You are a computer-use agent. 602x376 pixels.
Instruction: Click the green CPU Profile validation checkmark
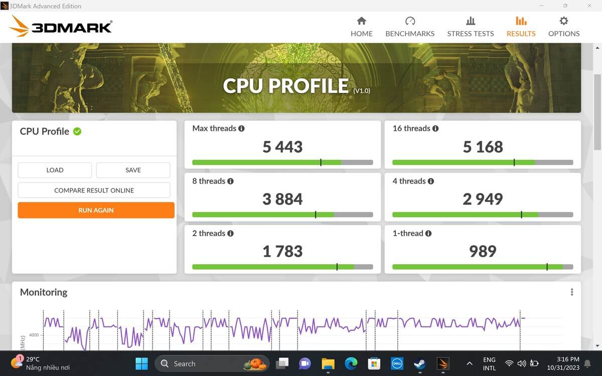pyautogui.click(x=77, y=131)
